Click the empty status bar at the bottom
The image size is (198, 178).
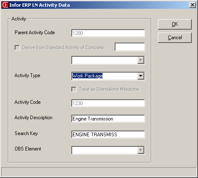pos(99,172)
